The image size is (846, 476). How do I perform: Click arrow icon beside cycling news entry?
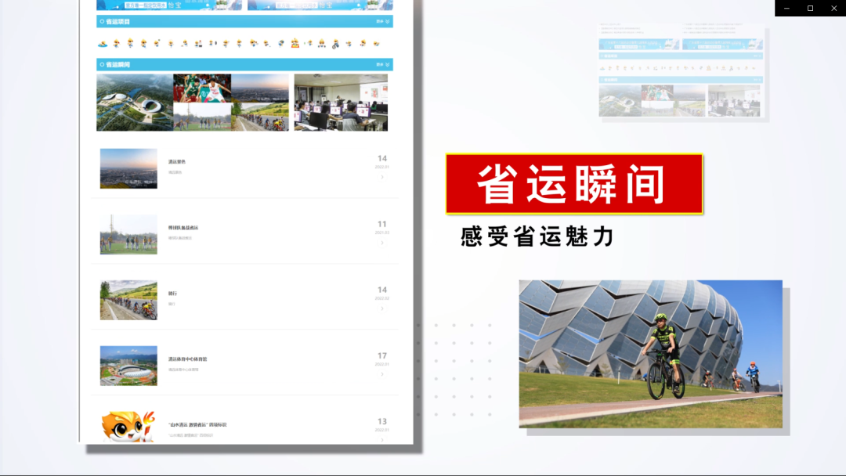tap(382, 308)
